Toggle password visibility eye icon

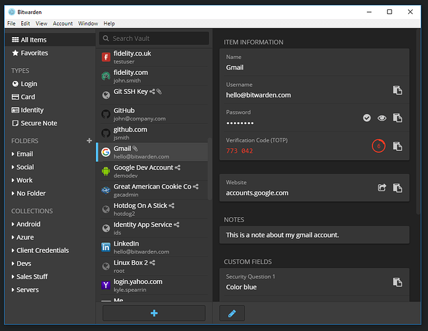point(382,118)
